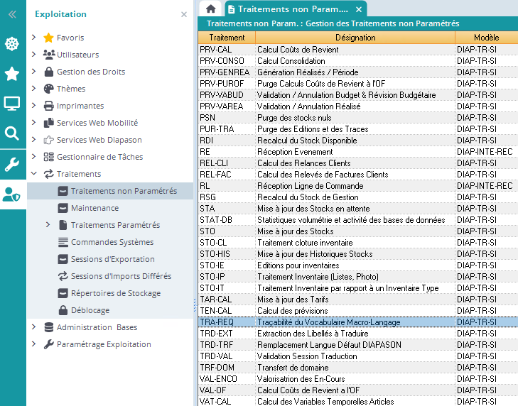Click the ship wheel icon in sidebar

click(x=12, y=44)
